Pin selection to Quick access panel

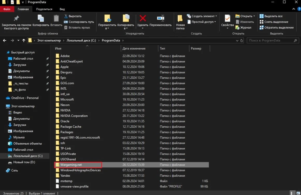[16, 23]
